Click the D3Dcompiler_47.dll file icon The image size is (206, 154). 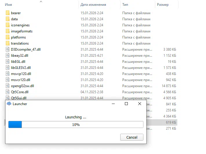[8, 49]
